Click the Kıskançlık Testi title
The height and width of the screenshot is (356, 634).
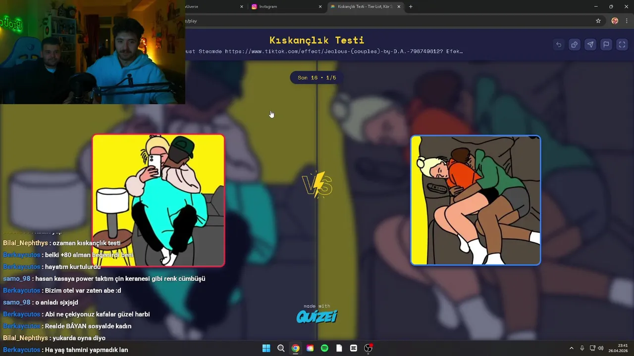tap(317, 40)
